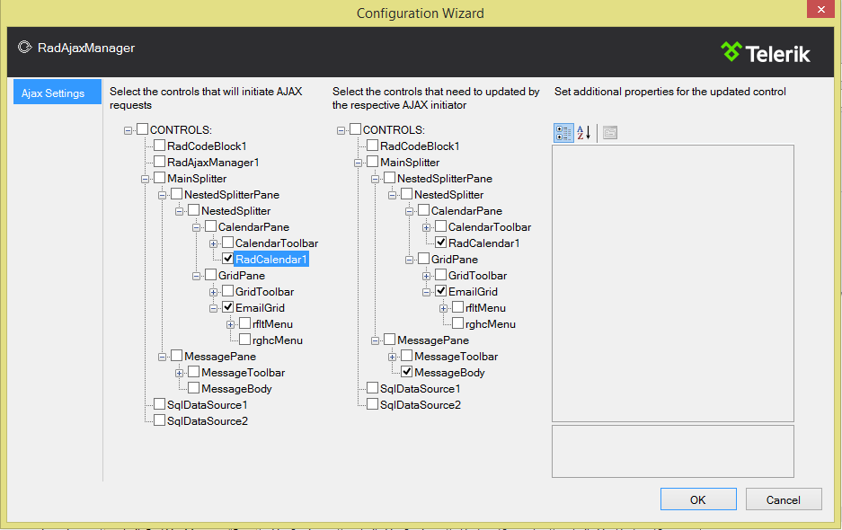842x530 pixels.
Task: Collapse MainSplitter in updated controls tree
Action: tap(359, 163)
